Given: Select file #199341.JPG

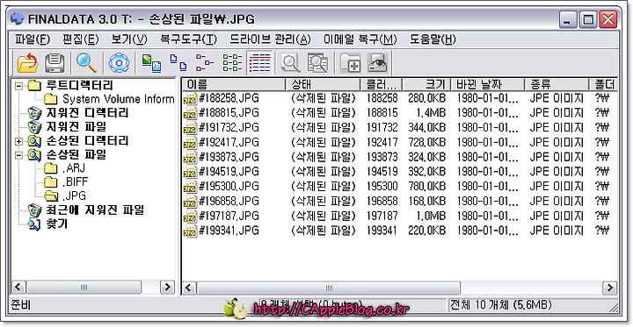Looking at the screenshot, I should tap(229, 231).
